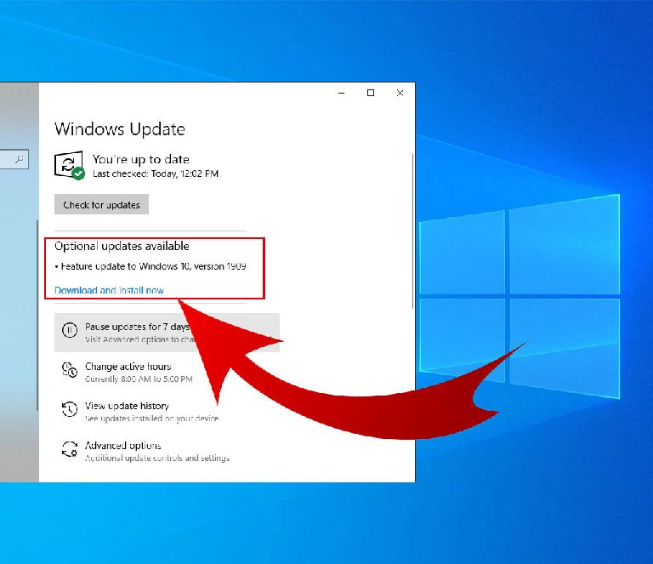This screenshot has height=564, width=653.
Task: Open View update history
Action: click(x=127, y=406)
